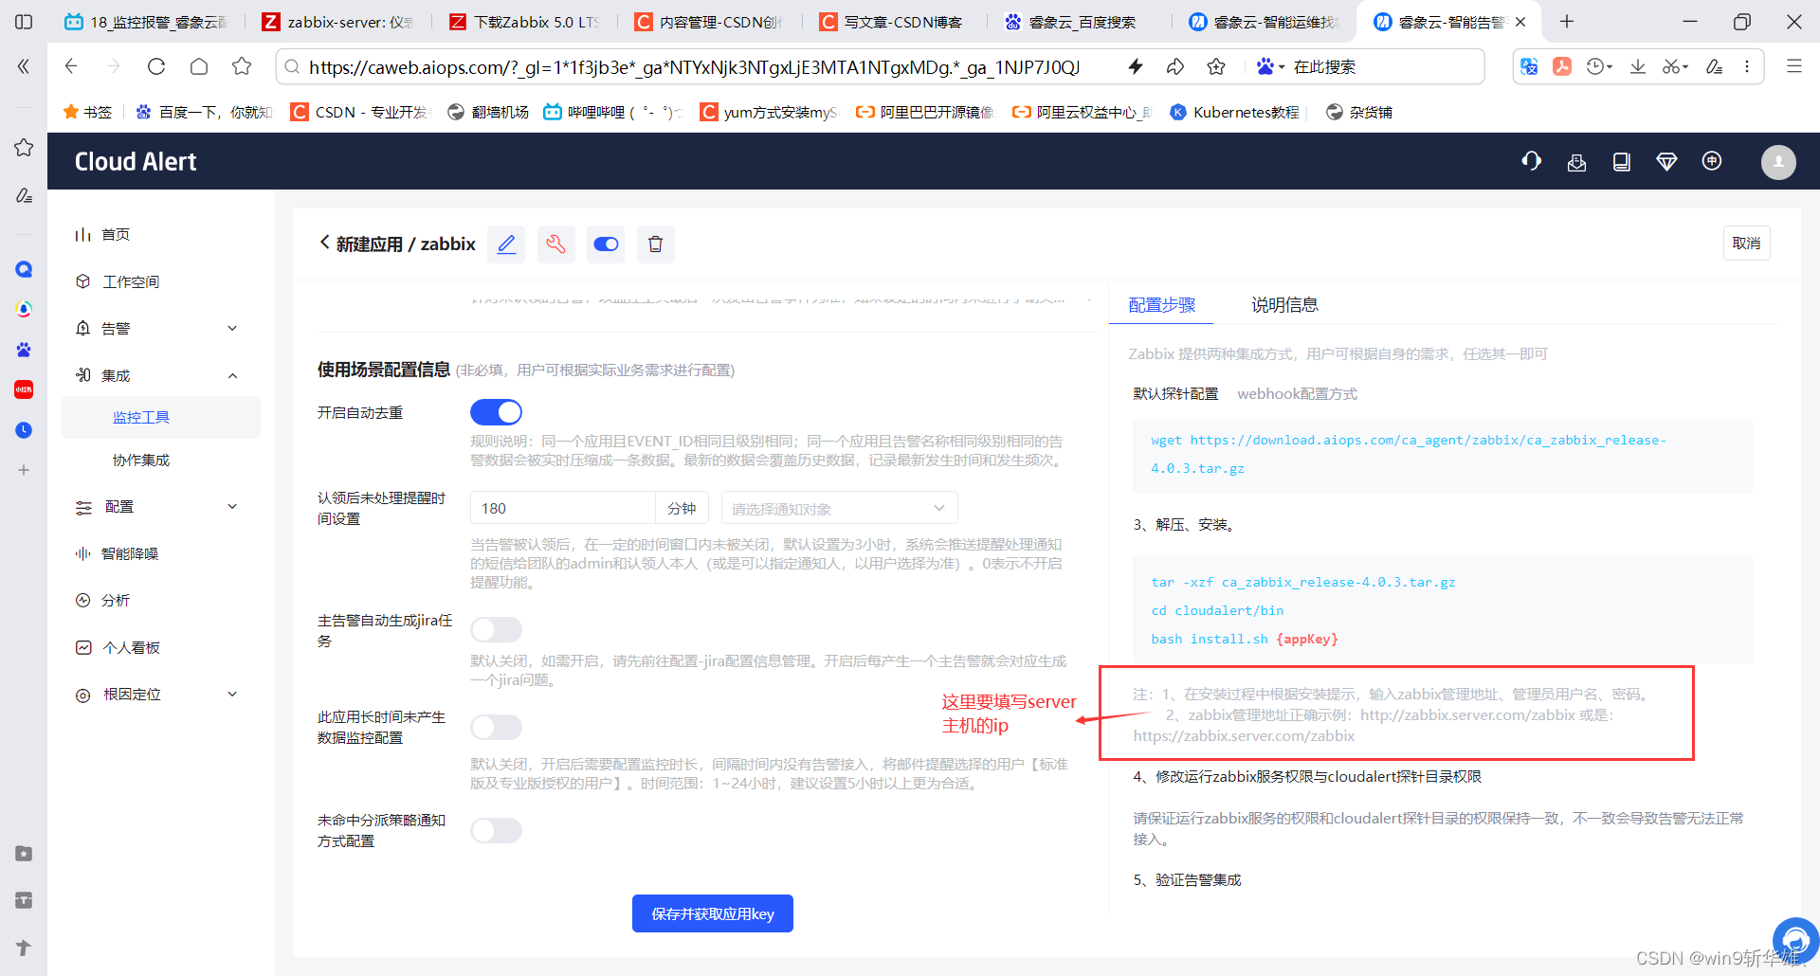1820x976 pixels.
Task: Open the 请选择通知对象 dropdown
Action: [x=839, y=508]
